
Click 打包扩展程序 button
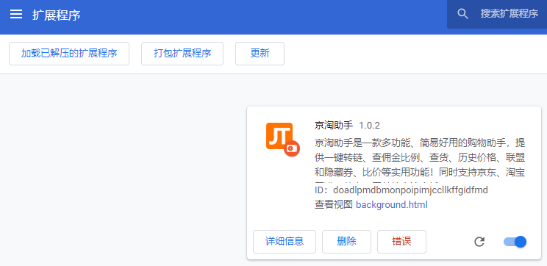click(182, 54)
